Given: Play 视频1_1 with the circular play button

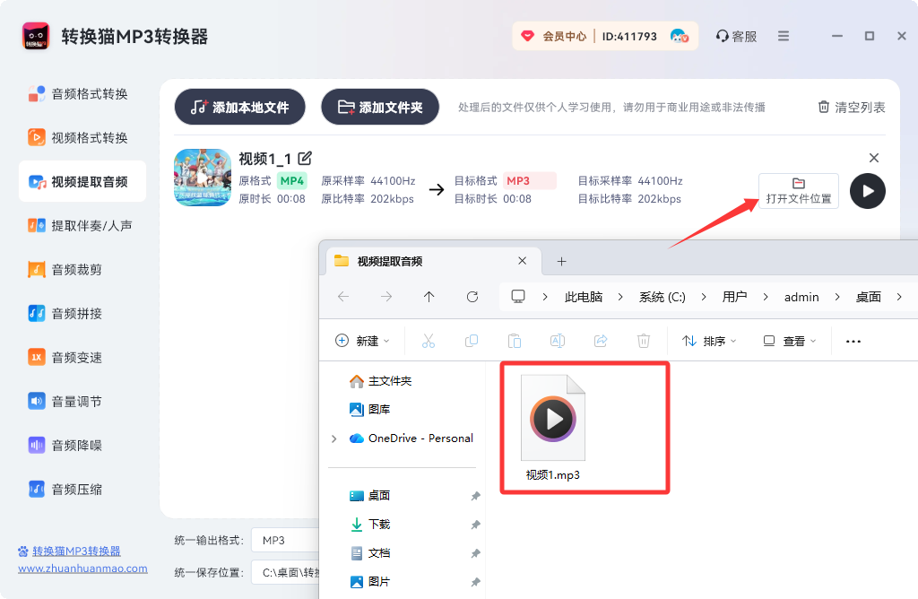Looking at the screenshot, I should [867, 191].
